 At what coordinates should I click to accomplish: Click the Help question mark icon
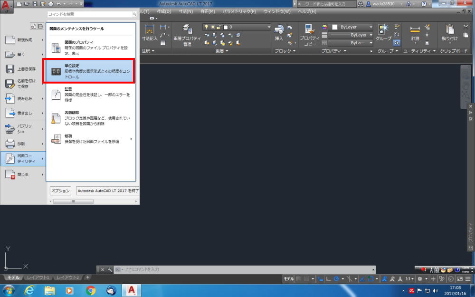point(424,4)
